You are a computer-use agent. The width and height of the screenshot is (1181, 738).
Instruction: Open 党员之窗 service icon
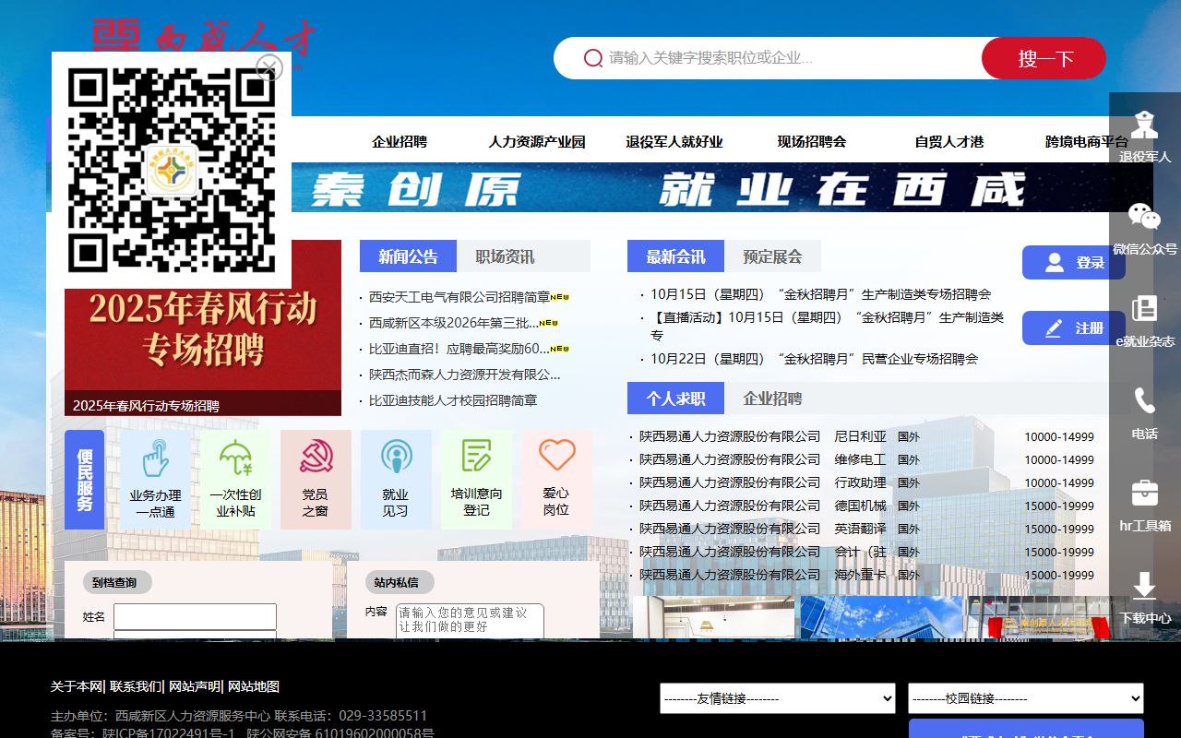[316, 480]
